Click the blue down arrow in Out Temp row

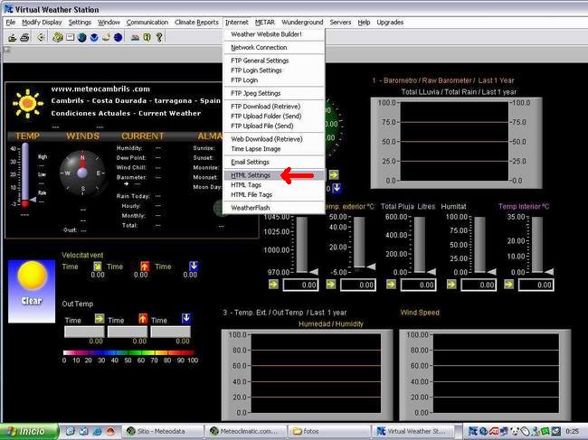[x=186, y=319]
